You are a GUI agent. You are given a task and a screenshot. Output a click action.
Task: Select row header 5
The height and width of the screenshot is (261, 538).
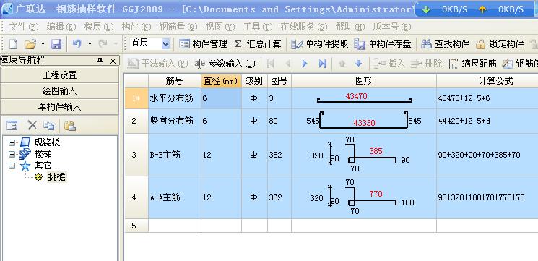pos(136,226)
